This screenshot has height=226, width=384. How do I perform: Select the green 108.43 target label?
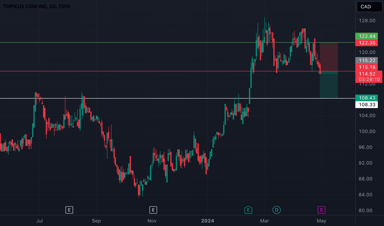(367, 98)
